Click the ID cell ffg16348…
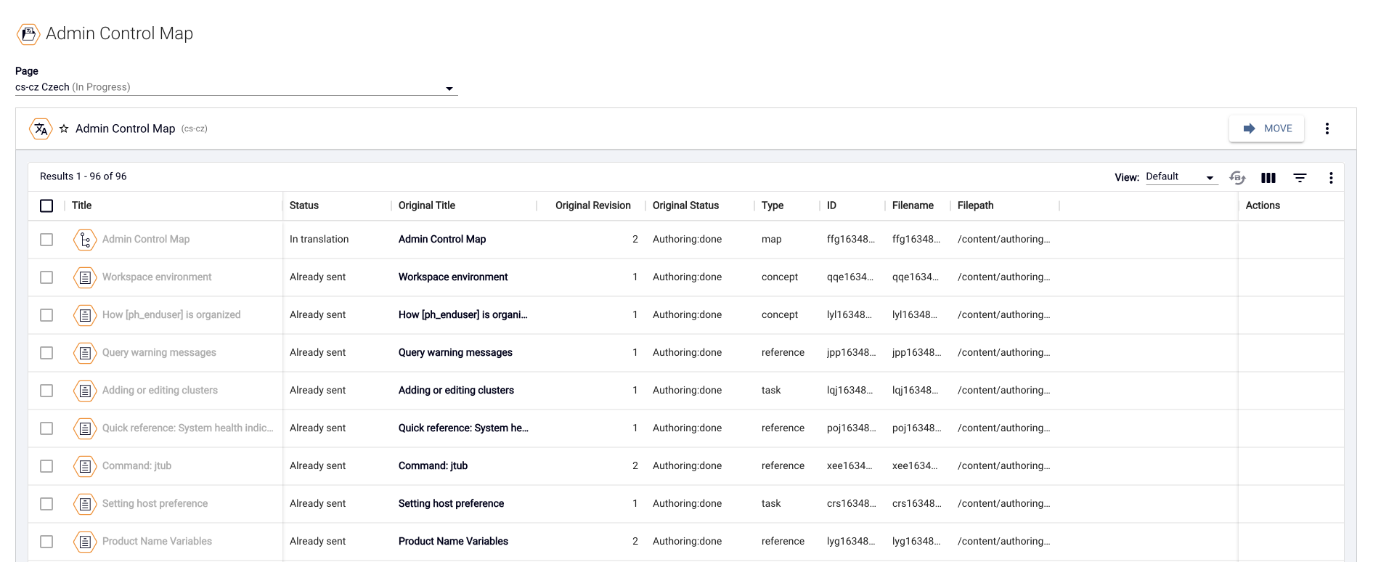Screen dimensions: 1373x562 [x=851, y=240]
